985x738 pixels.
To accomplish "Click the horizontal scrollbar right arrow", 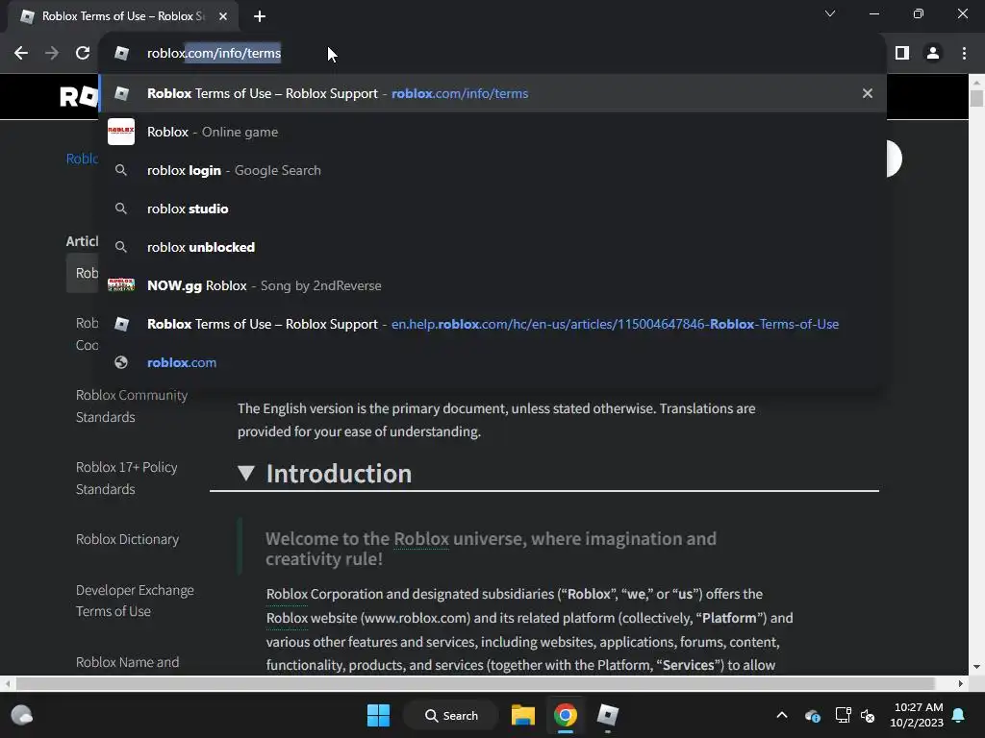I will (961, 683).
